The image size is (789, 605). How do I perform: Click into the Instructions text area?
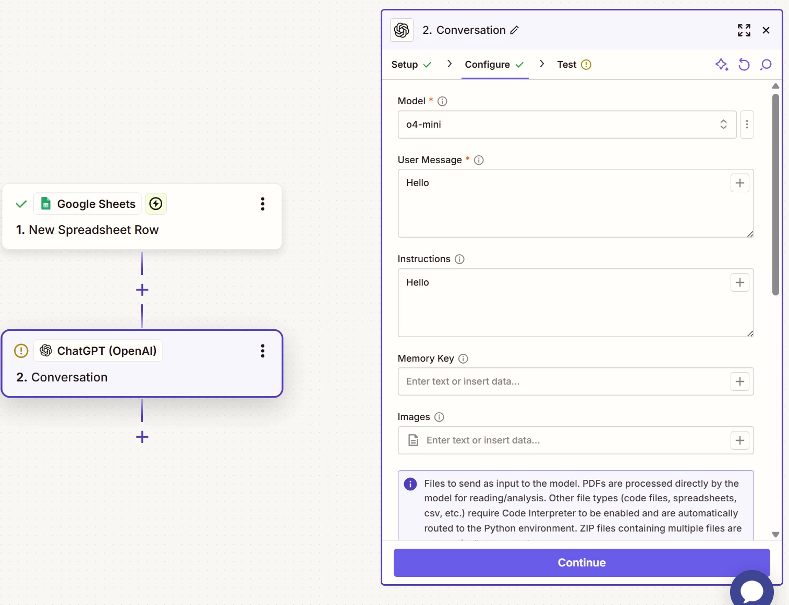click(575, 303)
